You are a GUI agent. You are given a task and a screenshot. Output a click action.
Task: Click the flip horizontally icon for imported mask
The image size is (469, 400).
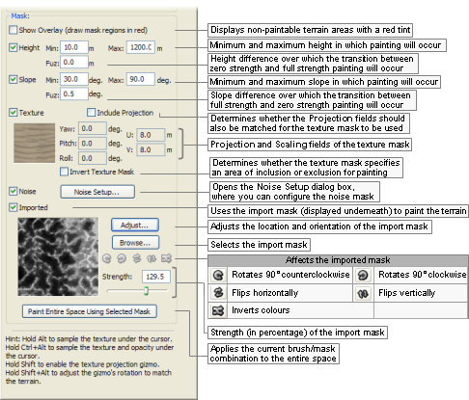[x=137, y=258]
